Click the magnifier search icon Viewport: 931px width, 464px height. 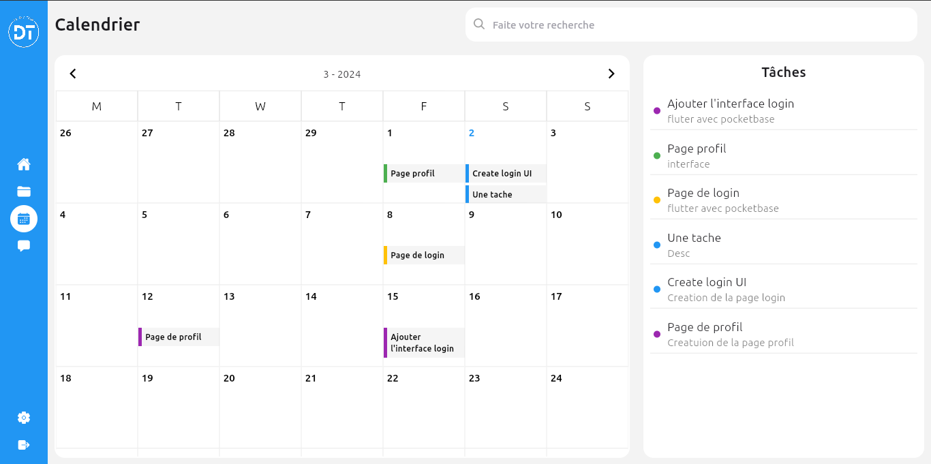[479, 25]
